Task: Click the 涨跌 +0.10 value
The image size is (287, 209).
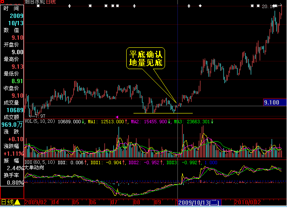Action: (x=16, y=139)
